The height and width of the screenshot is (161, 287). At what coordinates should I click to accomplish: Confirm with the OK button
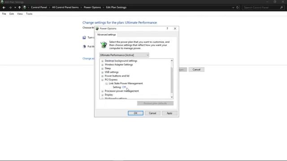(135, 113)
